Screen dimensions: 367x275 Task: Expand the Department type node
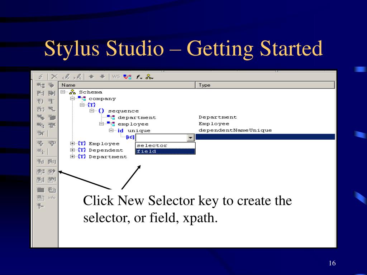pyautogui.click(x=72, y=156)
